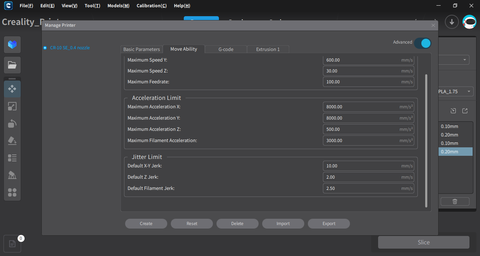The image size is (480, 256).
Task: Click the Maximum Filament Acceleration field
Action: (x=369, y=141)
